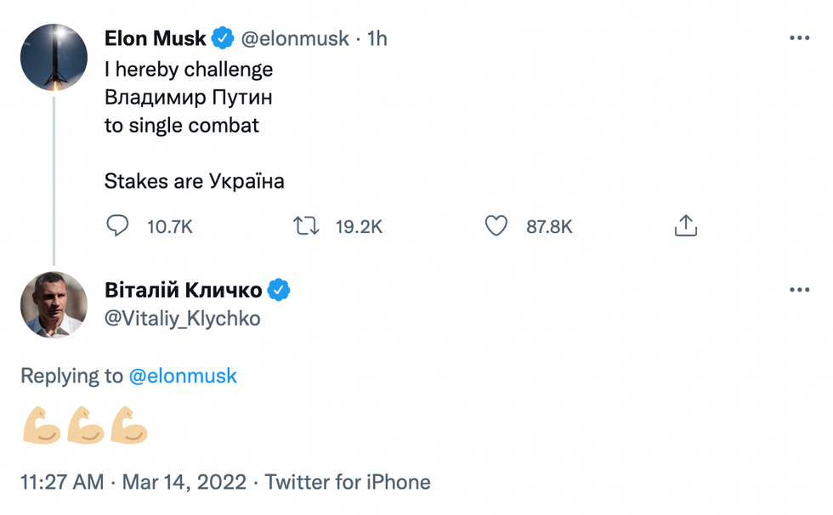Open the @Vitaliy_Klychko handle
833x515 pixels.
182,320
